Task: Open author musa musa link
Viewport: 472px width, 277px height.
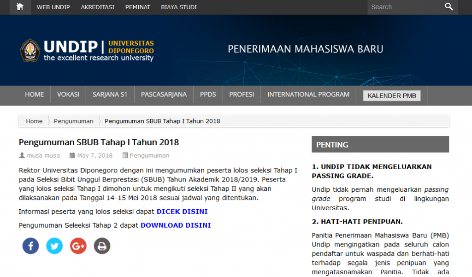Action: [x=43, y=155]
